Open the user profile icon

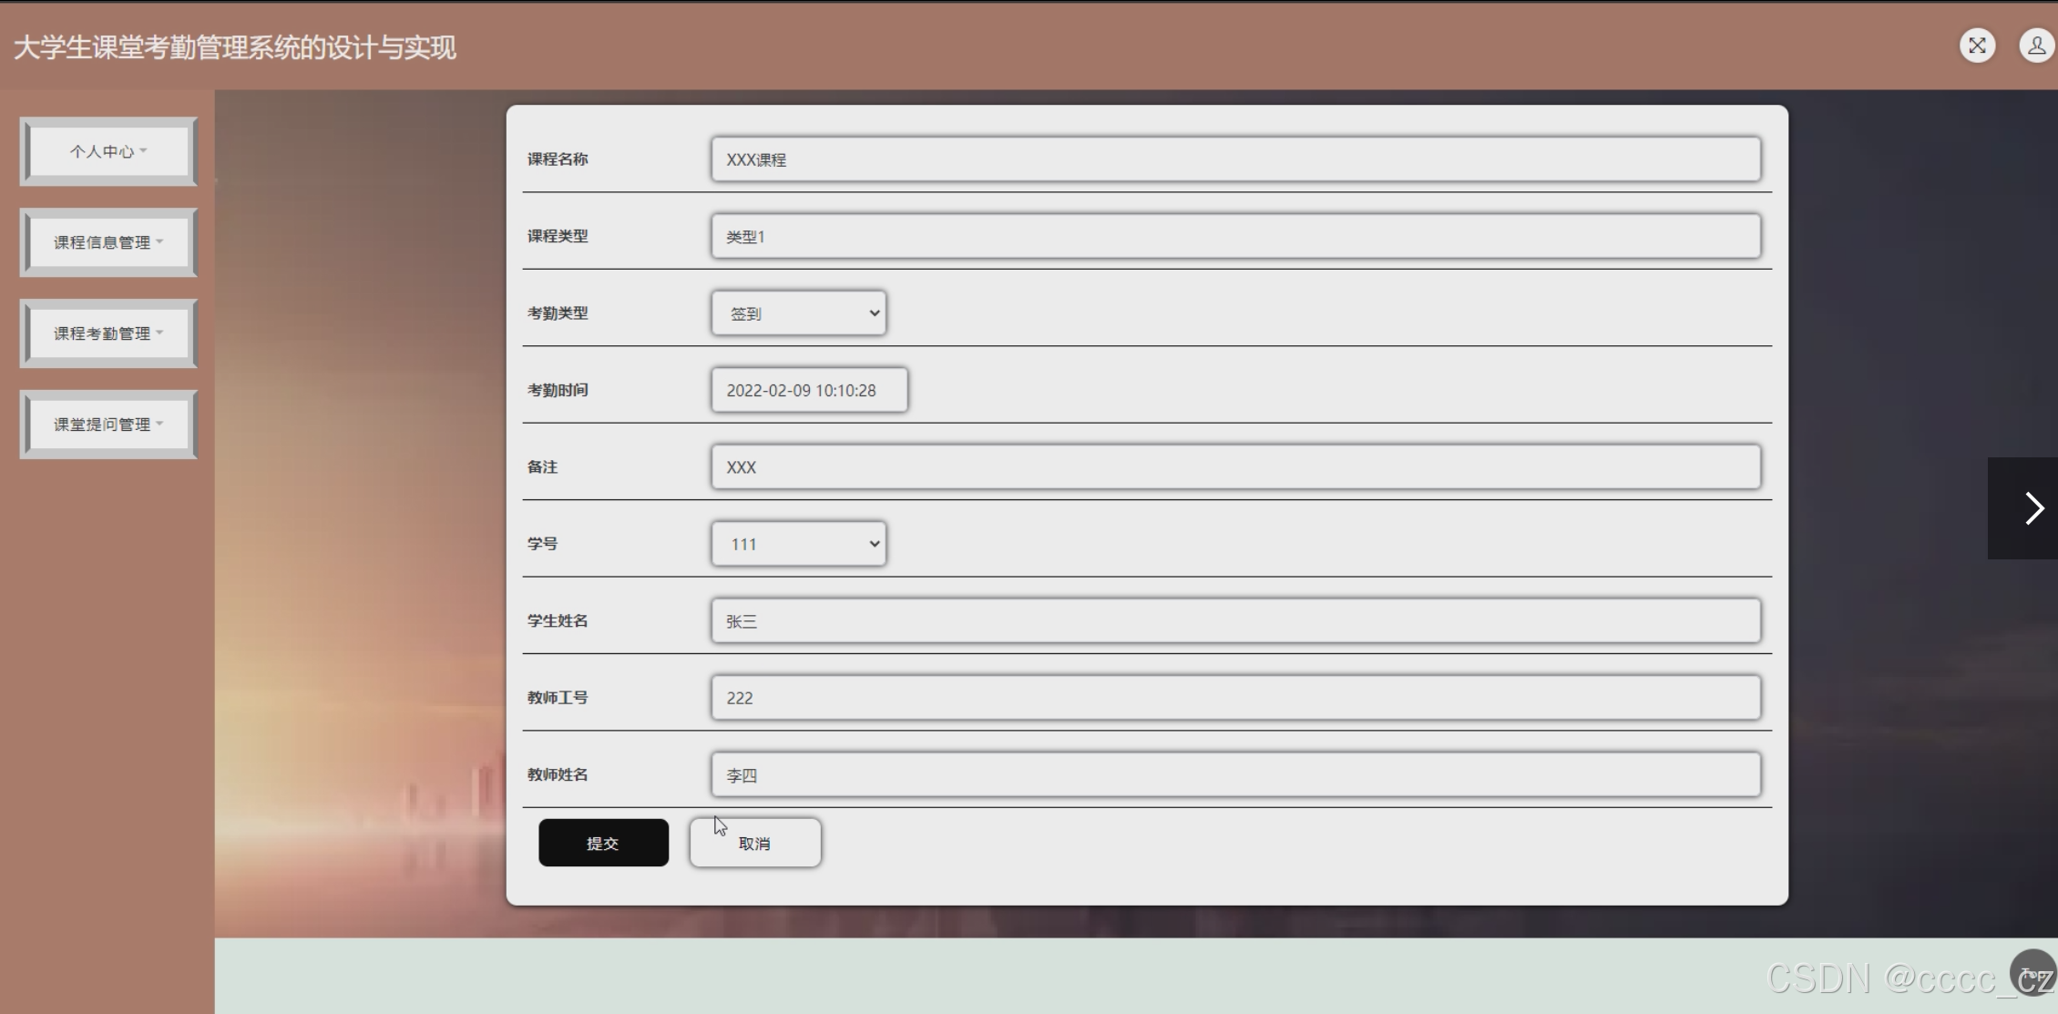(2036, 46)
